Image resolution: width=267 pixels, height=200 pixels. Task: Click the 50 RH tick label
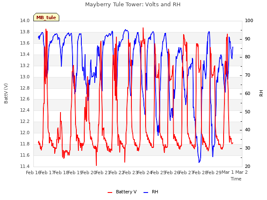(247, 112)
